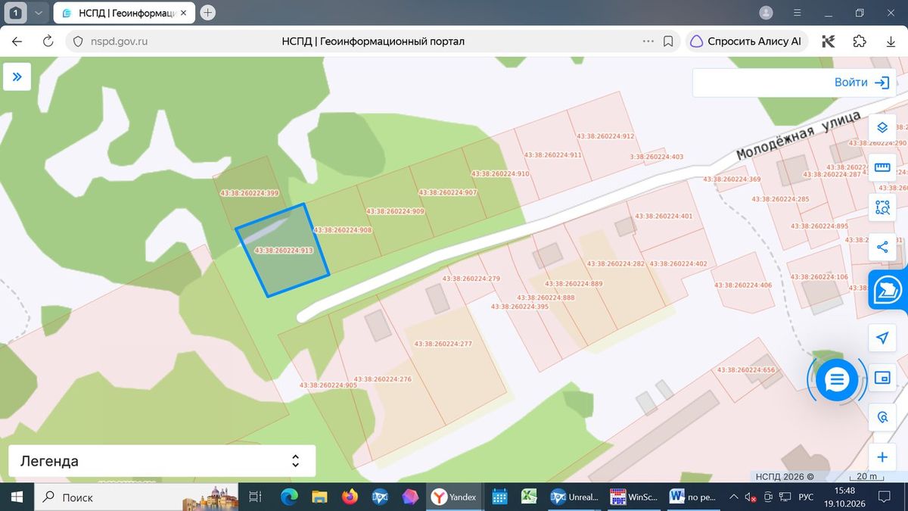Open the round blue menu button

pos(836,379)
